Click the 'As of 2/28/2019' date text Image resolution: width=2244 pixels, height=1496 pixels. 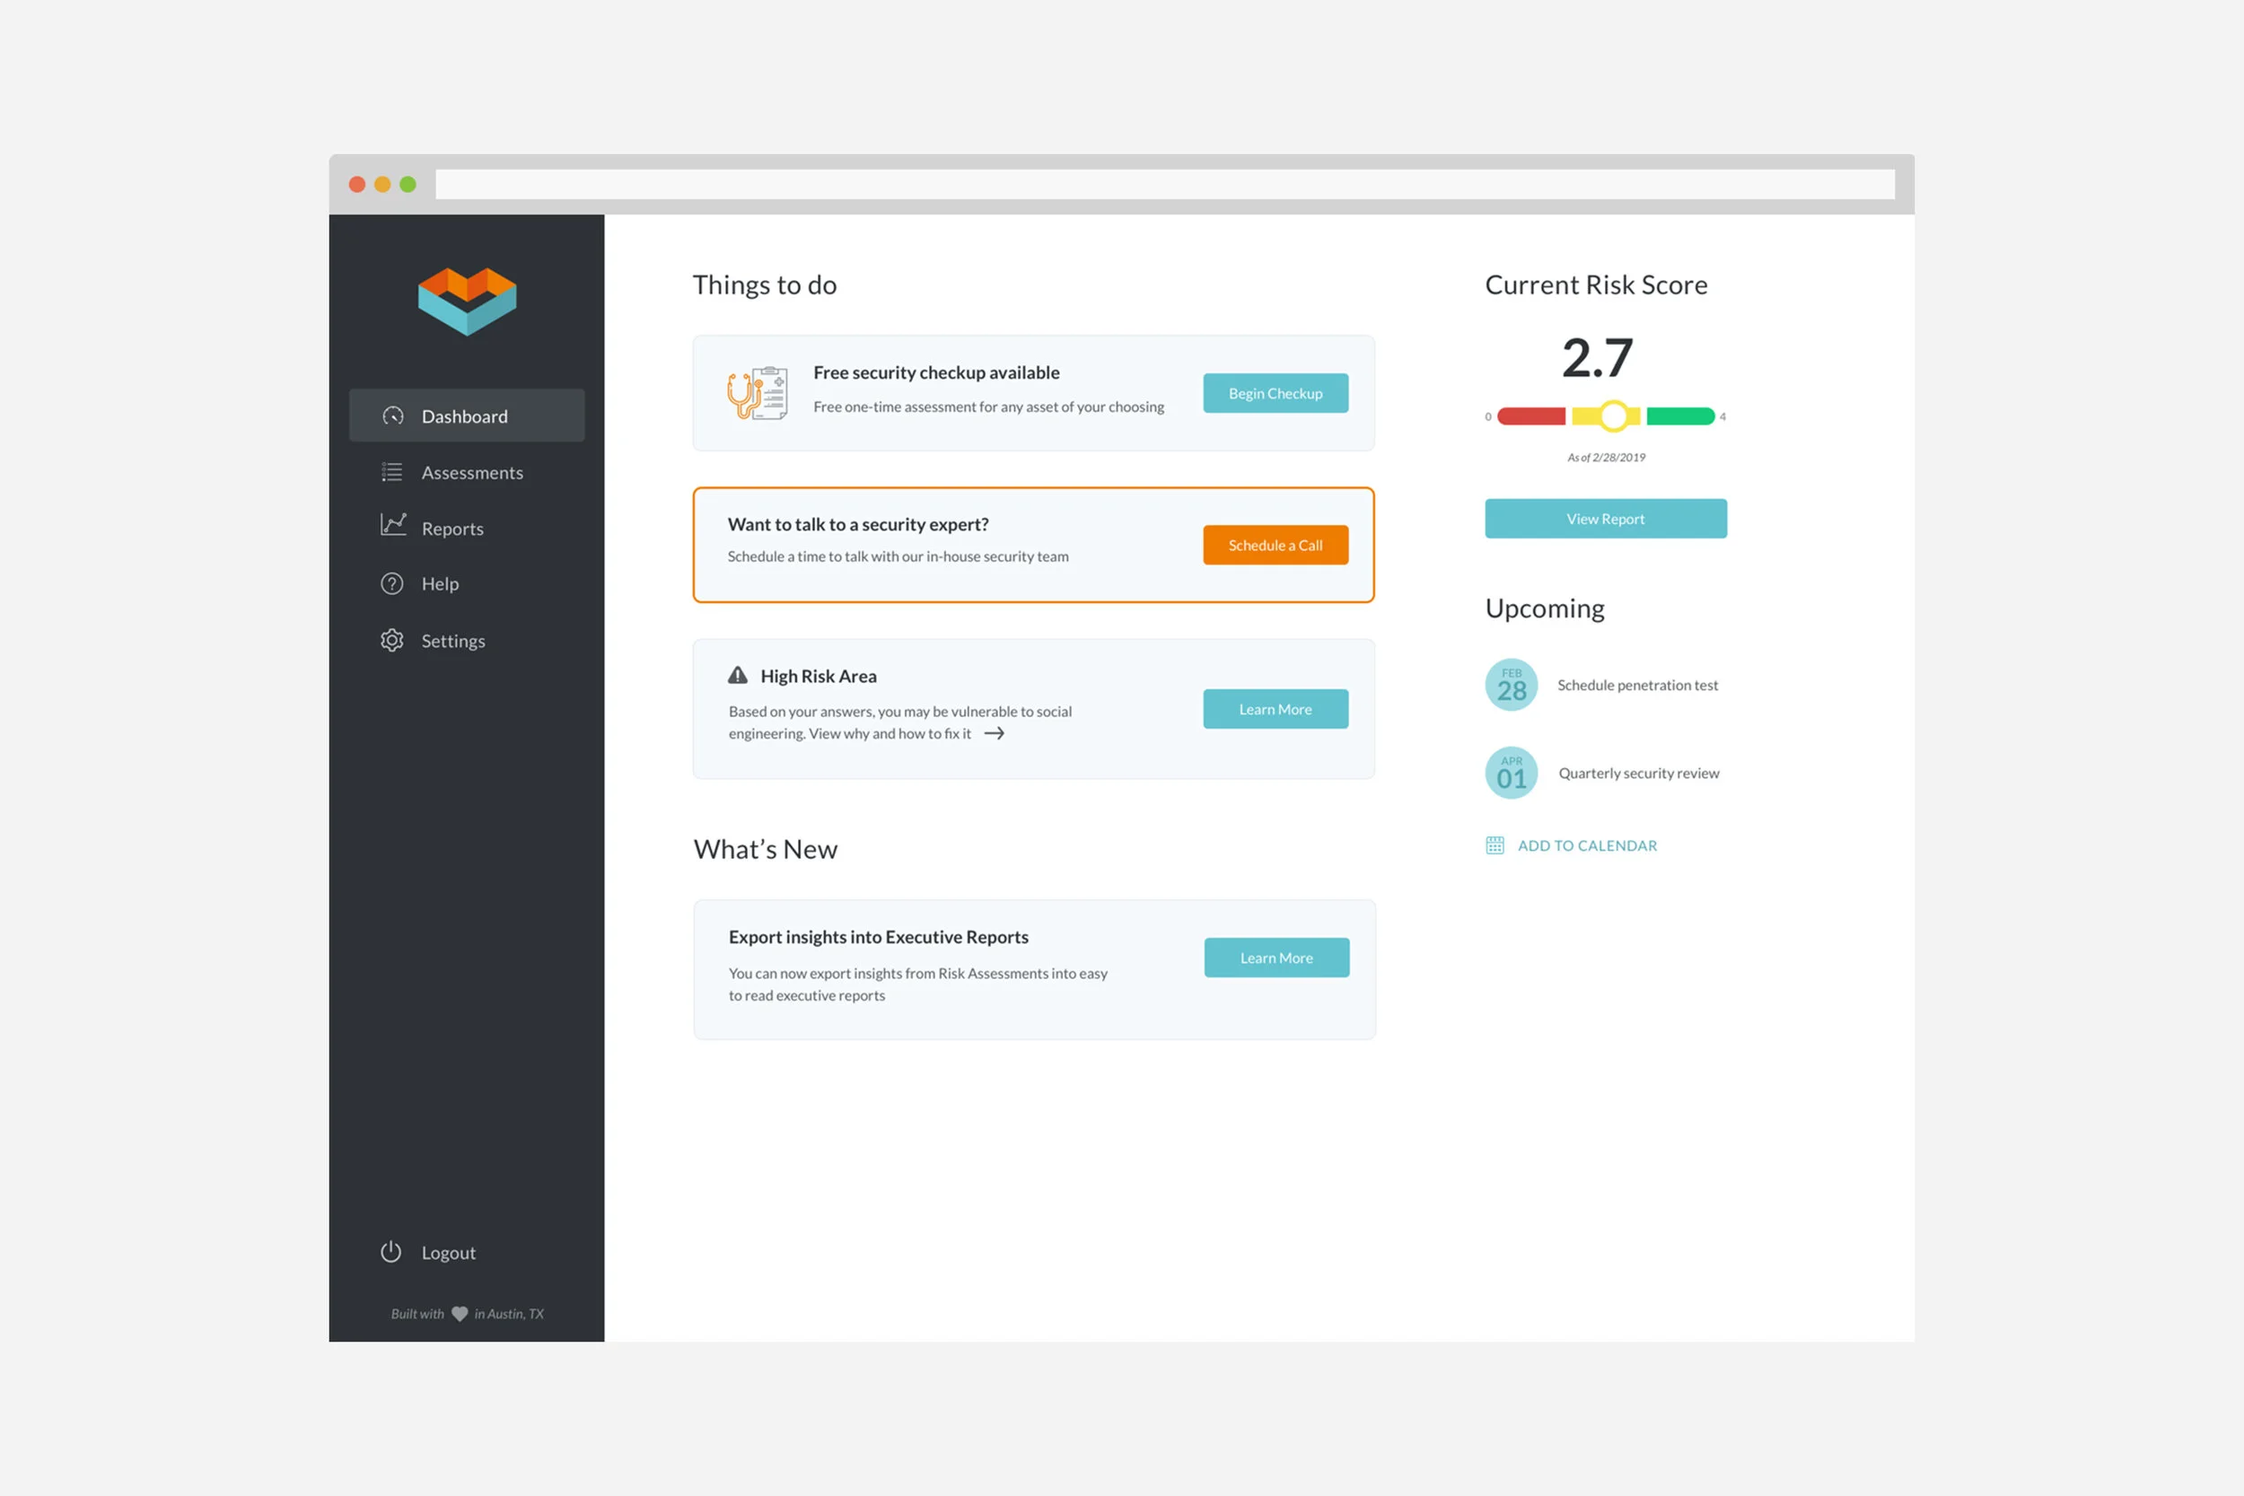click(x=1606, y=457)
